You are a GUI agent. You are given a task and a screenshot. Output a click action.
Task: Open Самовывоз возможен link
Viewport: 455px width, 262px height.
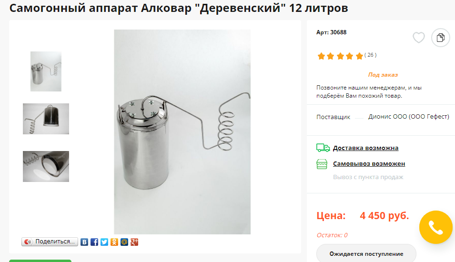[369, 164]
